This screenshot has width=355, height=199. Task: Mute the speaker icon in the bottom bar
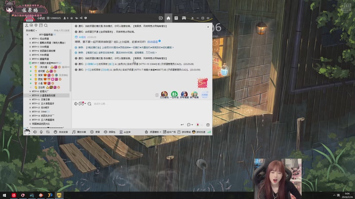(35, 132)
